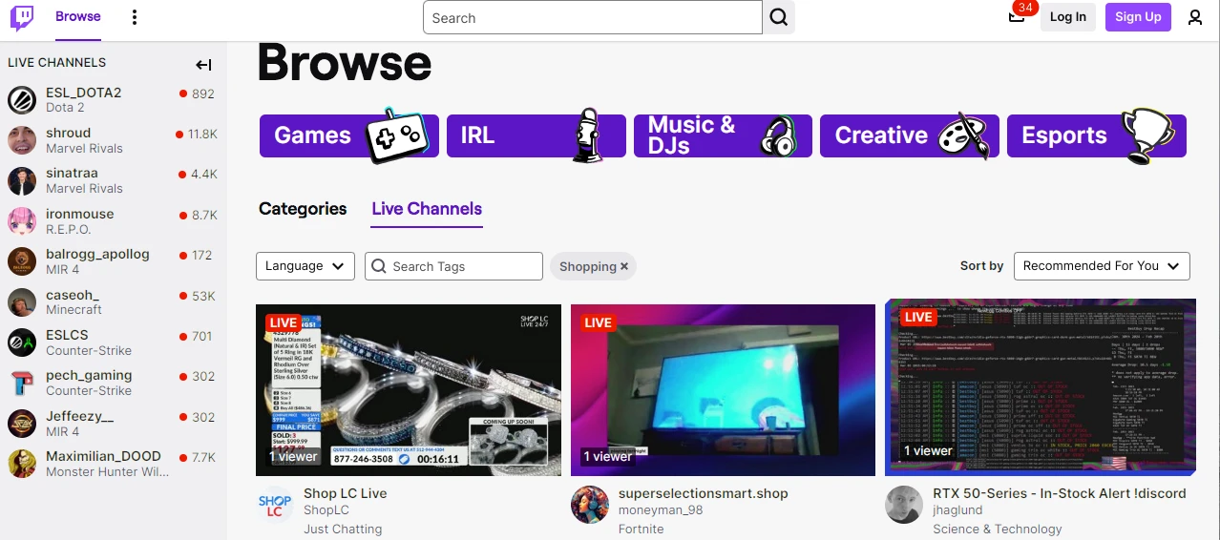
Task: Click balrogg_apollog channel avatar
Action: coord(22,261)
